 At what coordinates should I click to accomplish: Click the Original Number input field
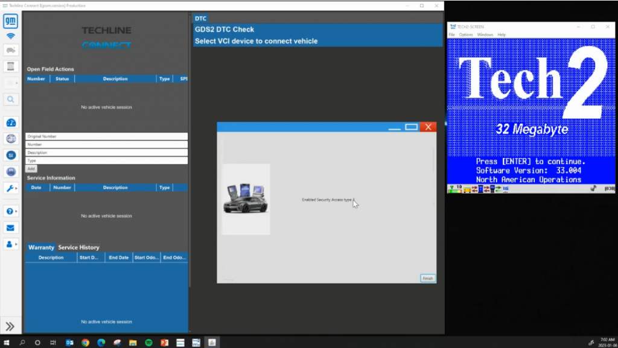click(x=106, y=136)
